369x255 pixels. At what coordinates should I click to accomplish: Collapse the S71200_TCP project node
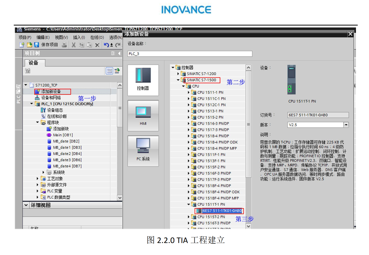pyautogui.click(x=26, y=85)
